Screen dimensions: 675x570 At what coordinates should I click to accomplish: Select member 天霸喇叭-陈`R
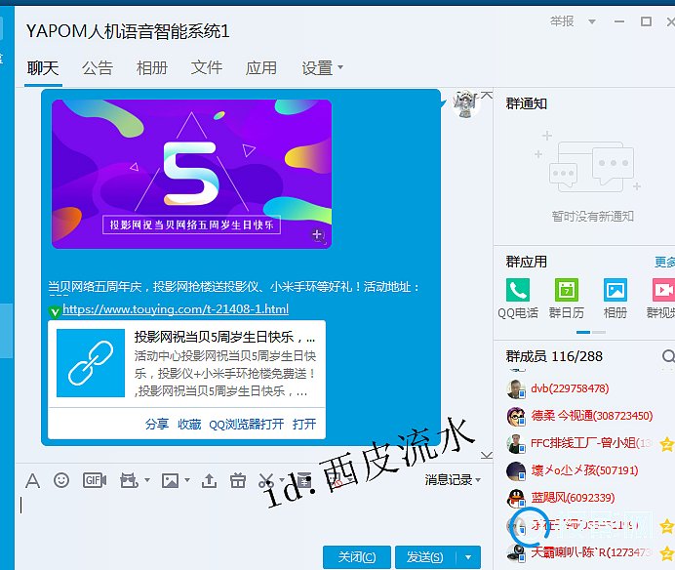click(591, 552)
